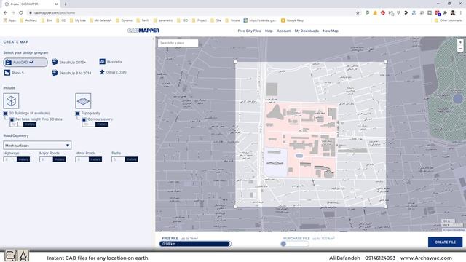Image resolution: width=466 pixels, height=262 pixels.
Task: Open Other bookmarks folder
Action: click(x=449, y=20)
